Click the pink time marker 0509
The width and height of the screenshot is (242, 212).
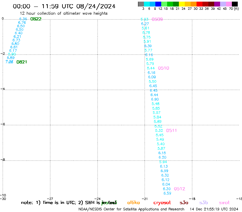tap(157, 19)
